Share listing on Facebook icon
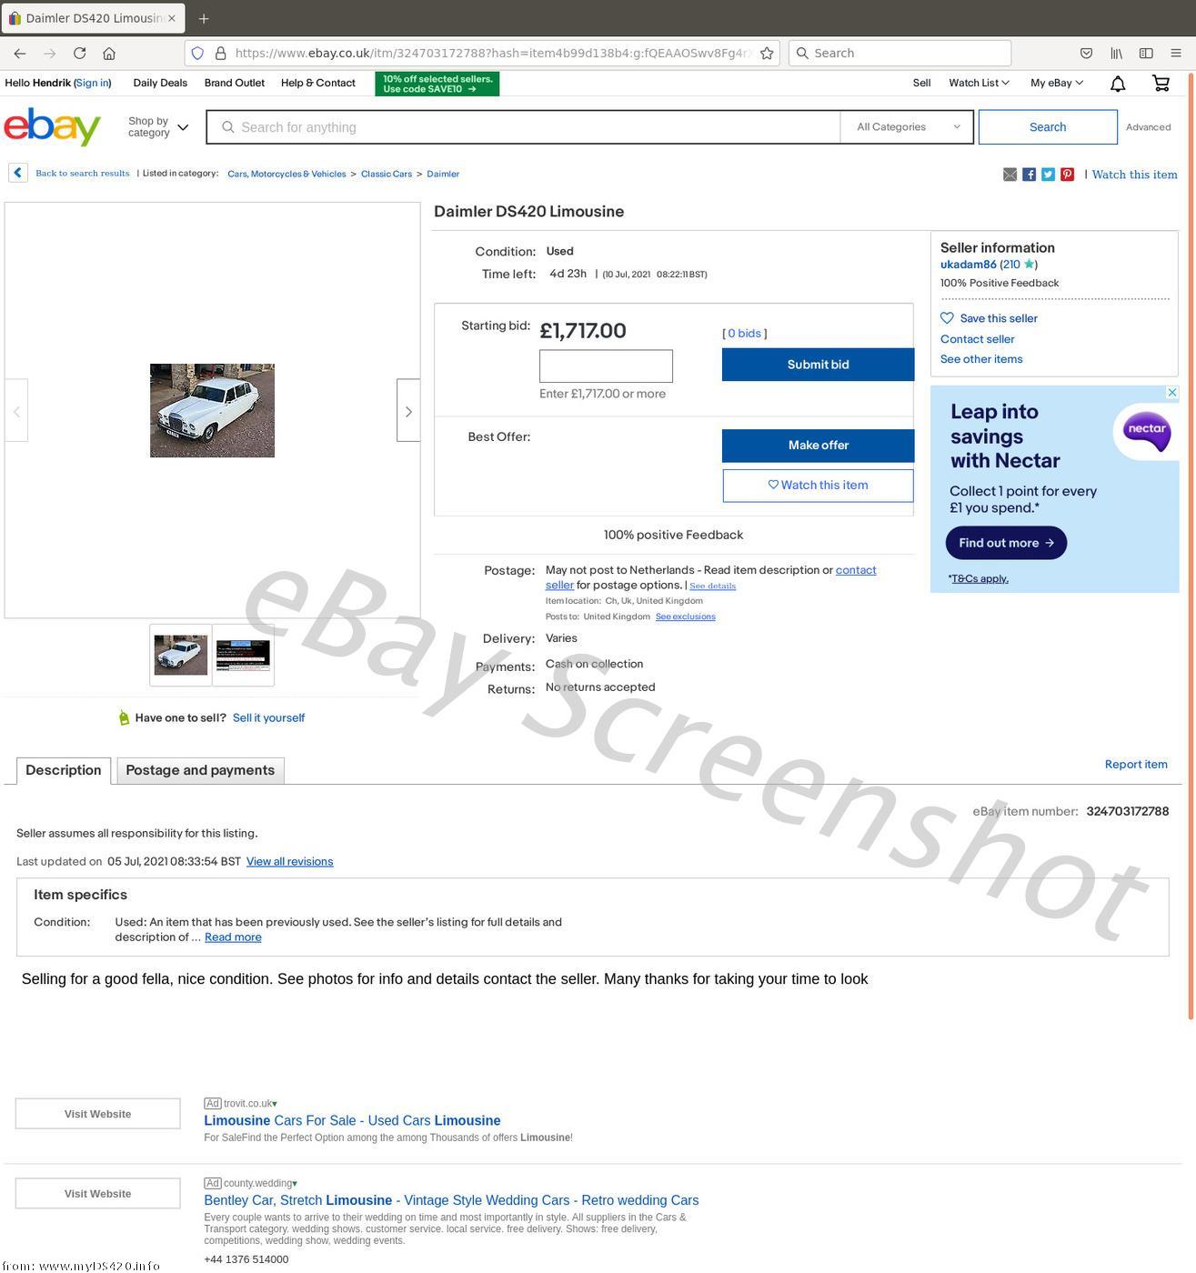 tap(1029, 175)
